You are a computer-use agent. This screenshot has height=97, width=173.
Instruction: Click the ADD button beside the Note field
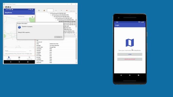point(30,51)
